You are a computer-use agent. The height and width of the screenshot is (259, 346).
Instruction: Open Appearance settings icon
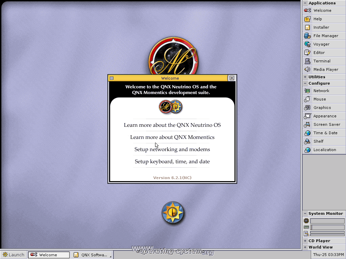coord(307,116)
